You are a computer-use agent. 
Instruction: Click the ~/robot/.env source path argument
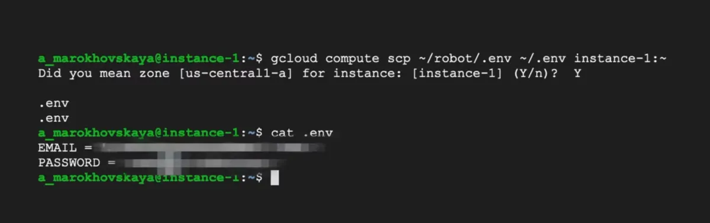coord(448,58)
